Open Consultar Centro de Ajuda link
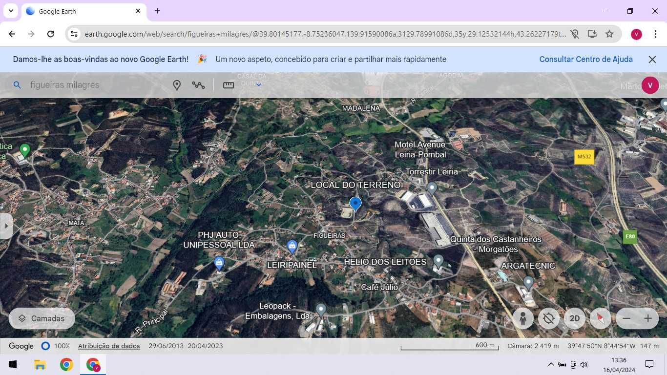 pyautogui.click(x=586, y=59)
